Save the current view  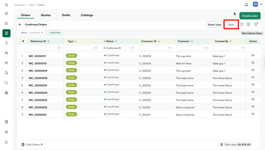[x=231, y=24]
